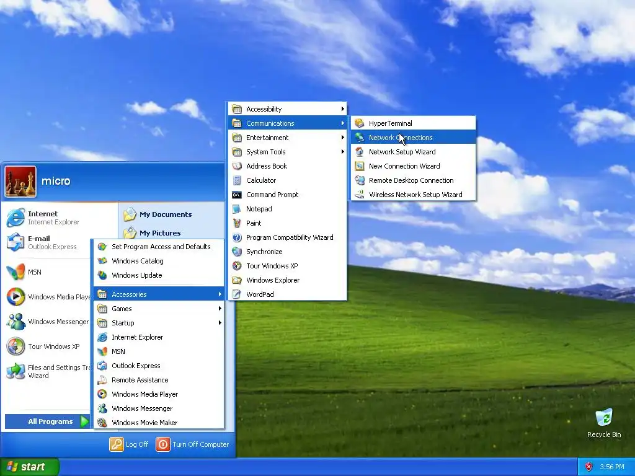
Task: Open New Connection Wizard entry
Action: click(413, 166)
